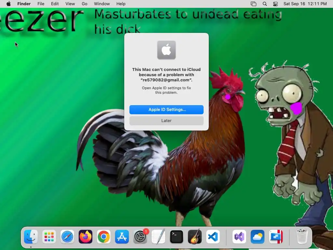Open Control Center in menu bar

[x=275, y=4]
